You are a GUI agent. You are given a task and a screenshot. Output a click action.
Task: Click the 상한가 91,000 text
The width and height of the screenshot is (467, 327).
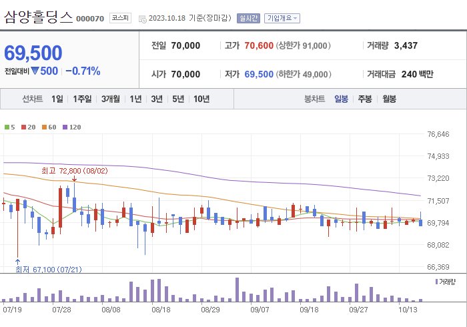pos(303,45)
